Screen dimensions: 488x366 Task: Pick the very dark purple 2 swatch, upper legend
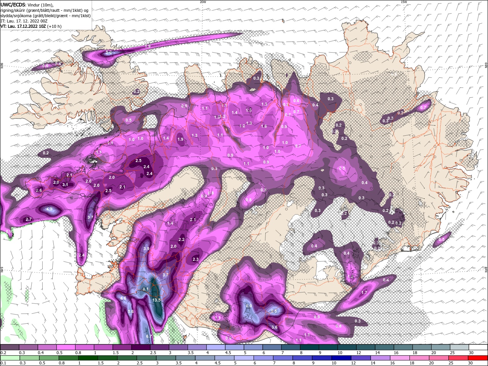(141, 347)
